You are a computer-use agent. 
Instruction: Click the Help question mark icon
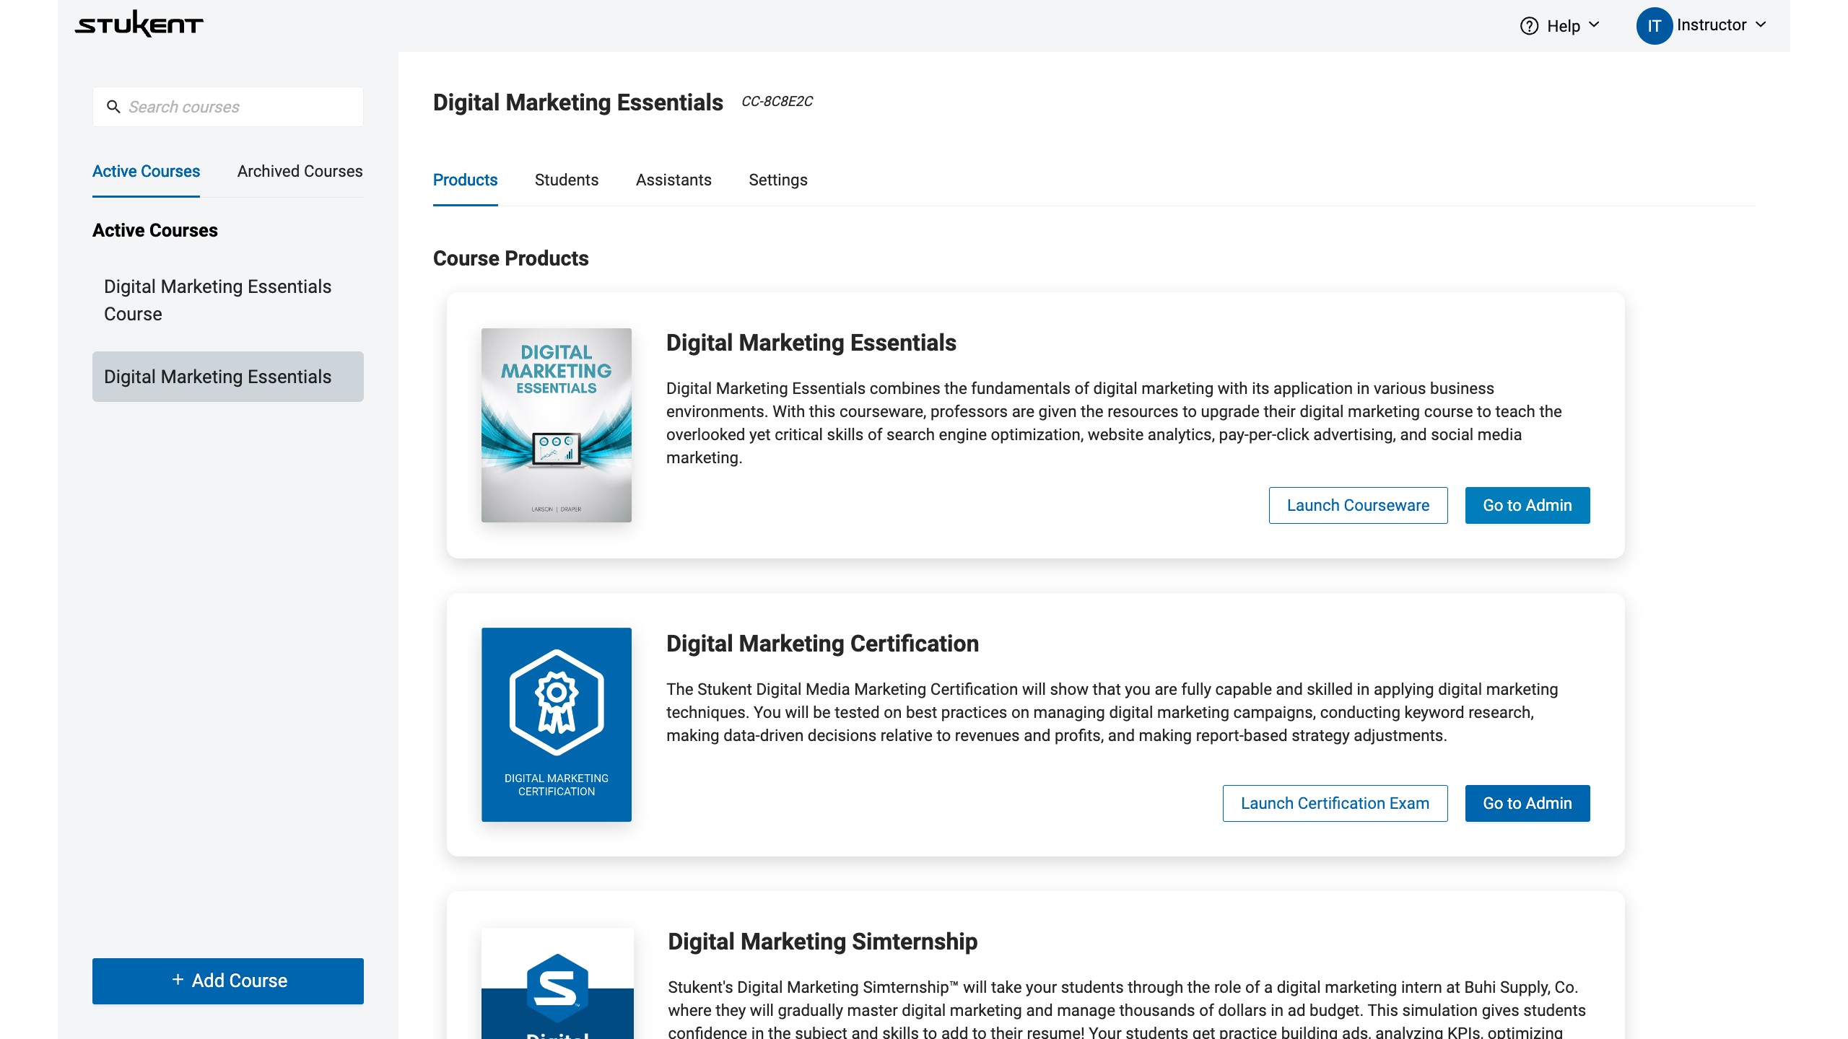click(x=1529, y=26)
